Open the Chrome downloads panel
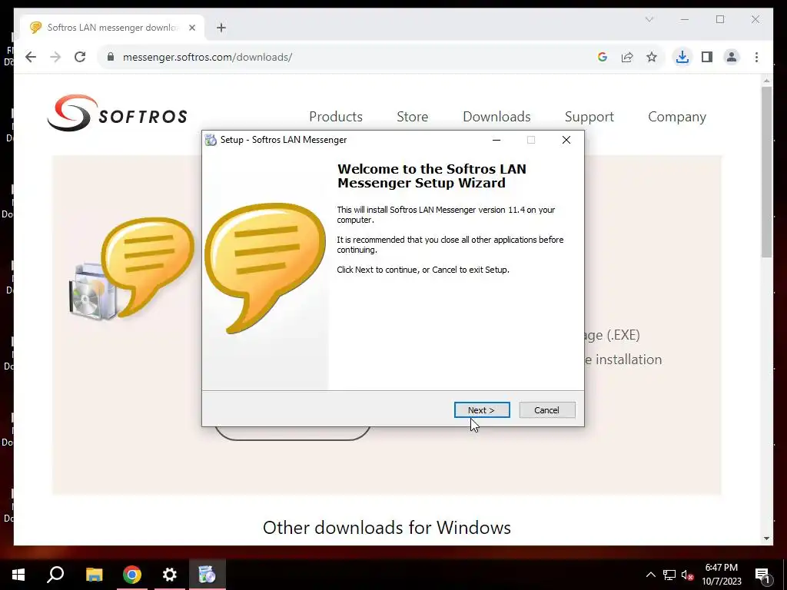Image resolution: width=787 pixels, height=590 pixels. click(682, 57)
